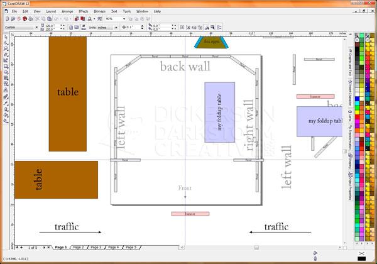Adjust the page width spinner arrows

pos(62,26)
